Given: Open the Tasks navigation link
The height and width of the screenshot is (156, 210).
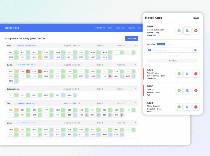Looking at the screenshot, I should point(110,28).
